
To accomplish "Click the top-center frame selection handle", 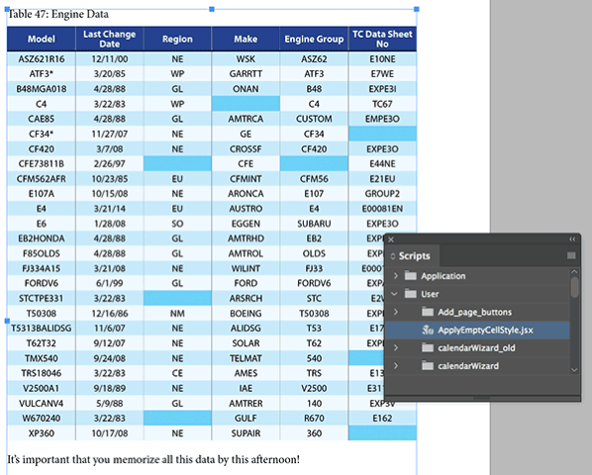I will click(212, 9).
